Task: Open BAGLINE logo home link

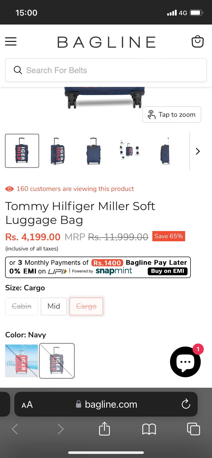Action: [x=107, y=42]
